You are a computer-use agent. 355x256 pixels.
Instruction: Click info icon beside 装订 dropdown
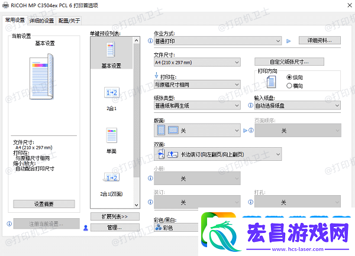(150, 202)
